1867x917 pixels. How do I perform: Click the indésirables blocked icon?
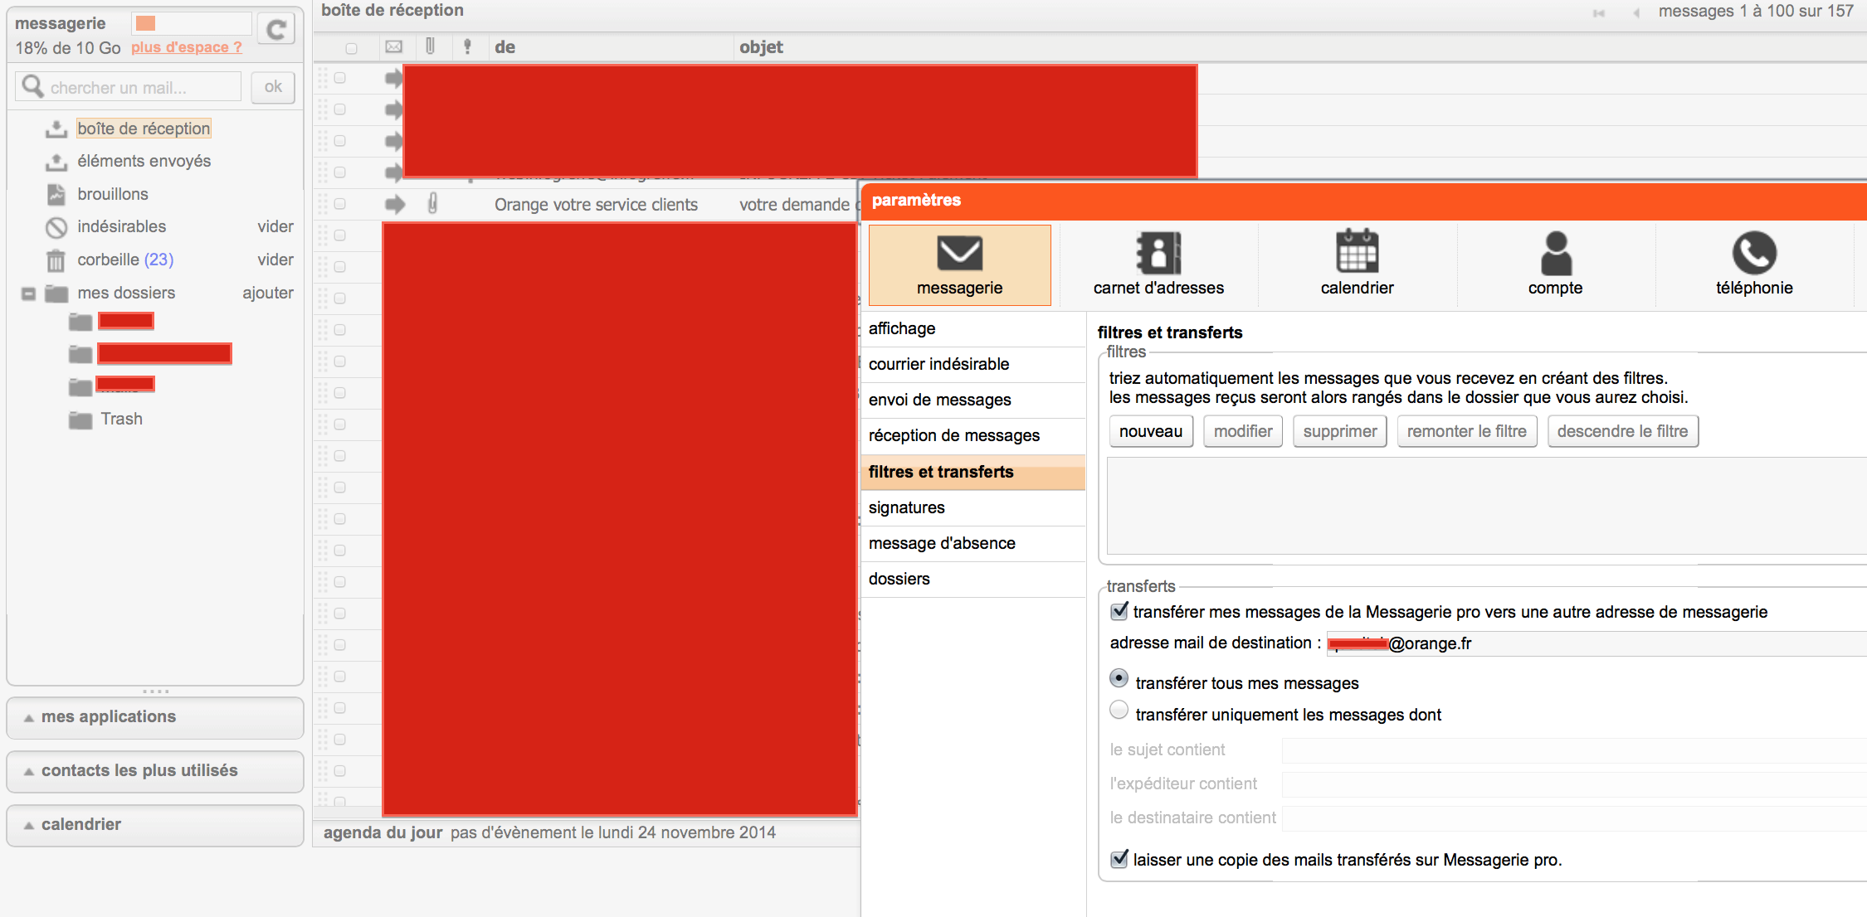pyautogui.click(x=56, y=227)
